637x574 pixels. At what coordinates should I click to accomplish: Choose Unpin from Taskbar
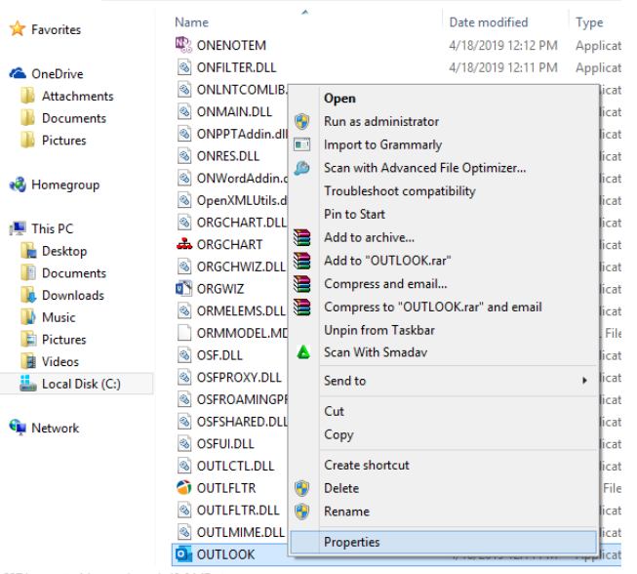[x=379, y=330]
